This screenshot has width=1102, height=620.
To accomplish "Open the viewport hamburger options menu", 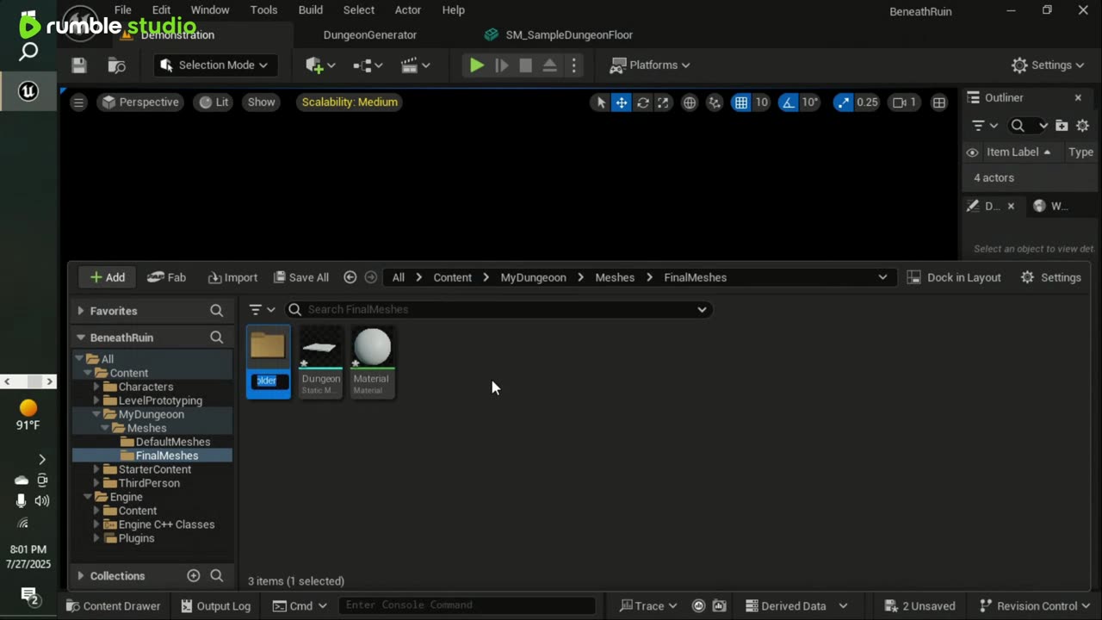I will (x=78, y=102).
